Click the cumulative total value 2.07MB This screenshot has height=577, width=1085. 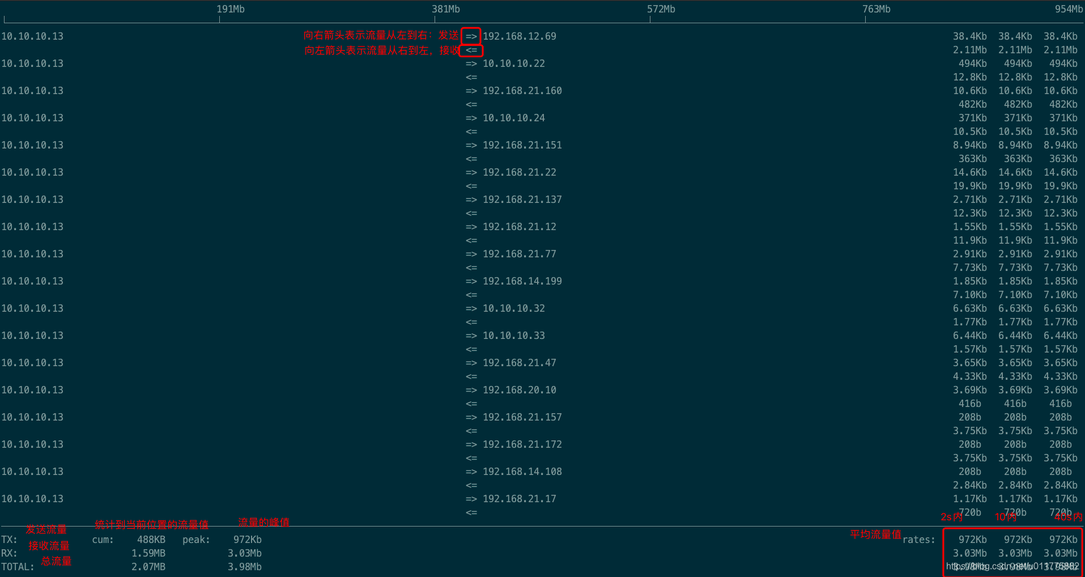148,567
